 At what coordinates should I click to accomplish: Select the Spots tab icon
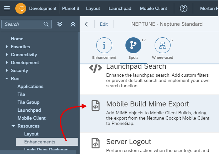tap(133, 45)
